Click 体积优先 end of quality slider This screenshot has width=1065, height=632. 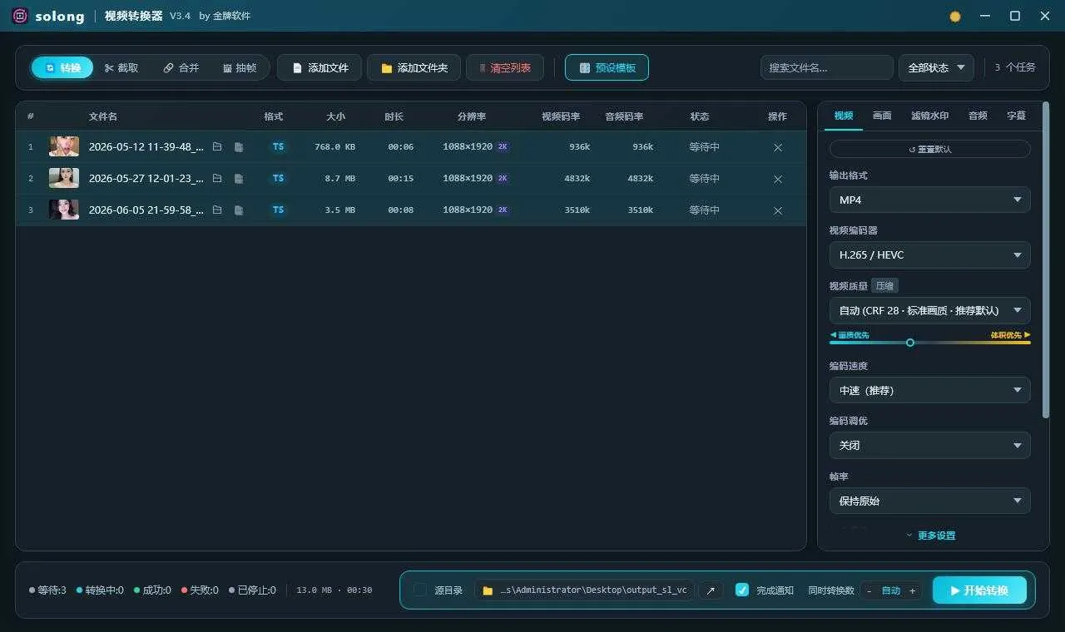click(x=1010, y=335)
